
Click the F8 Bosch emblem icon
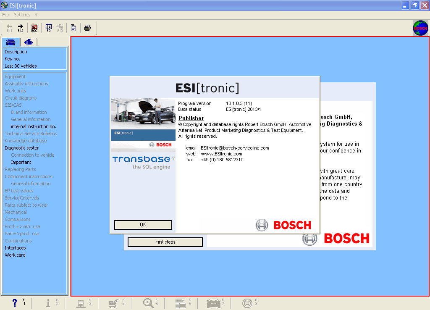(x=247, y=303)
